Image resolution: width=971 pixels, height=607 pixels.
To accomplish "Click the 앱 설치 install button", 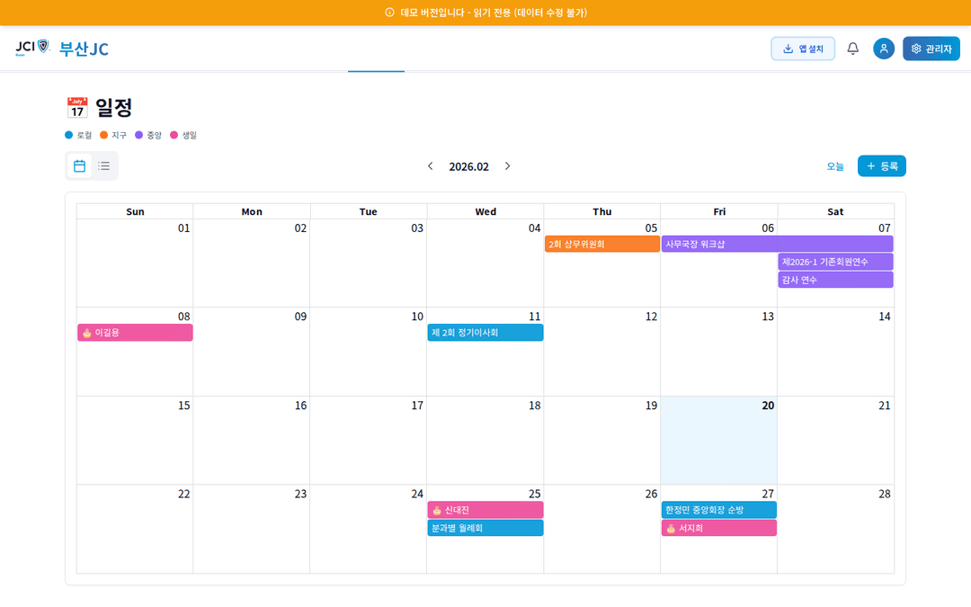I will (802, 49).
